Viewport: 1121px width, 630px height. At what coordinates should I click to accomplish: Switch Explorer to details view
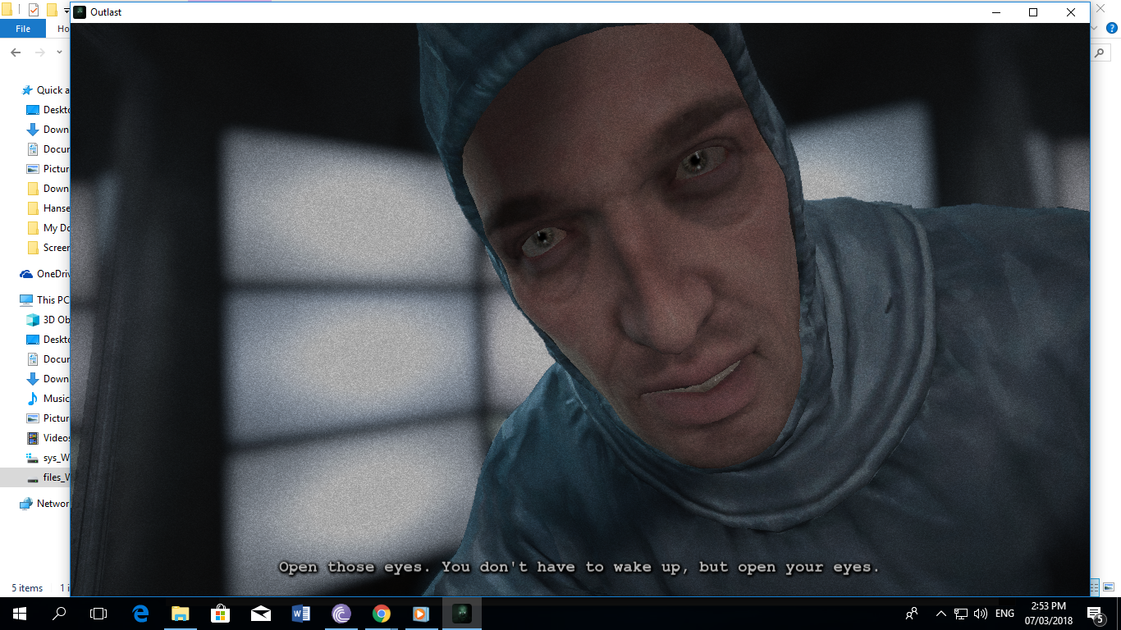pos(1095,587)
